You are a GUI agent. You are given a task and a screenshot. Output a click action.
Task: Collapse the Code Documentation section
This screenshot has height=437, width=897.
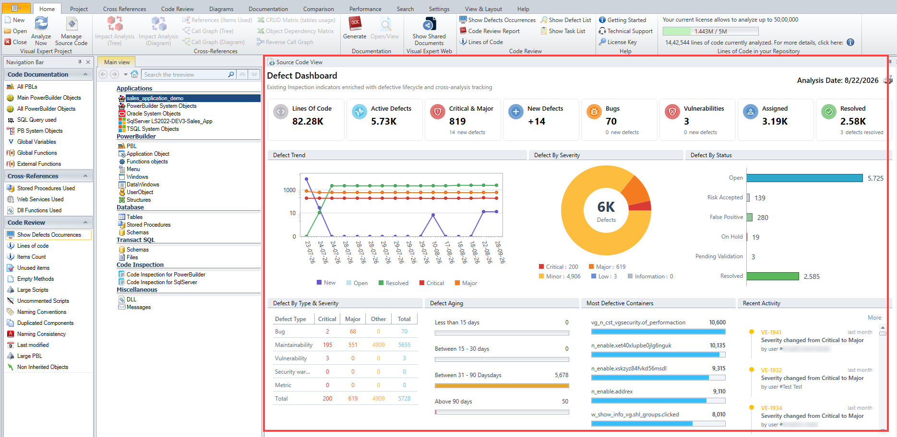point(85,74)
